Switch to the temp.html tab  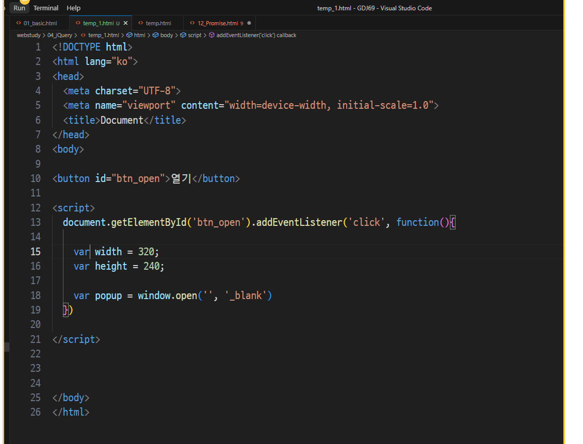coord(158,23)
